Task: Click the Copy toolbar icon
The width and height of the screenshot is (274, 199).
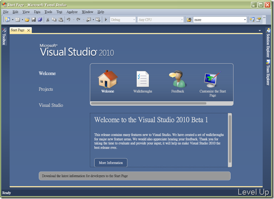Action: point(54,20)
